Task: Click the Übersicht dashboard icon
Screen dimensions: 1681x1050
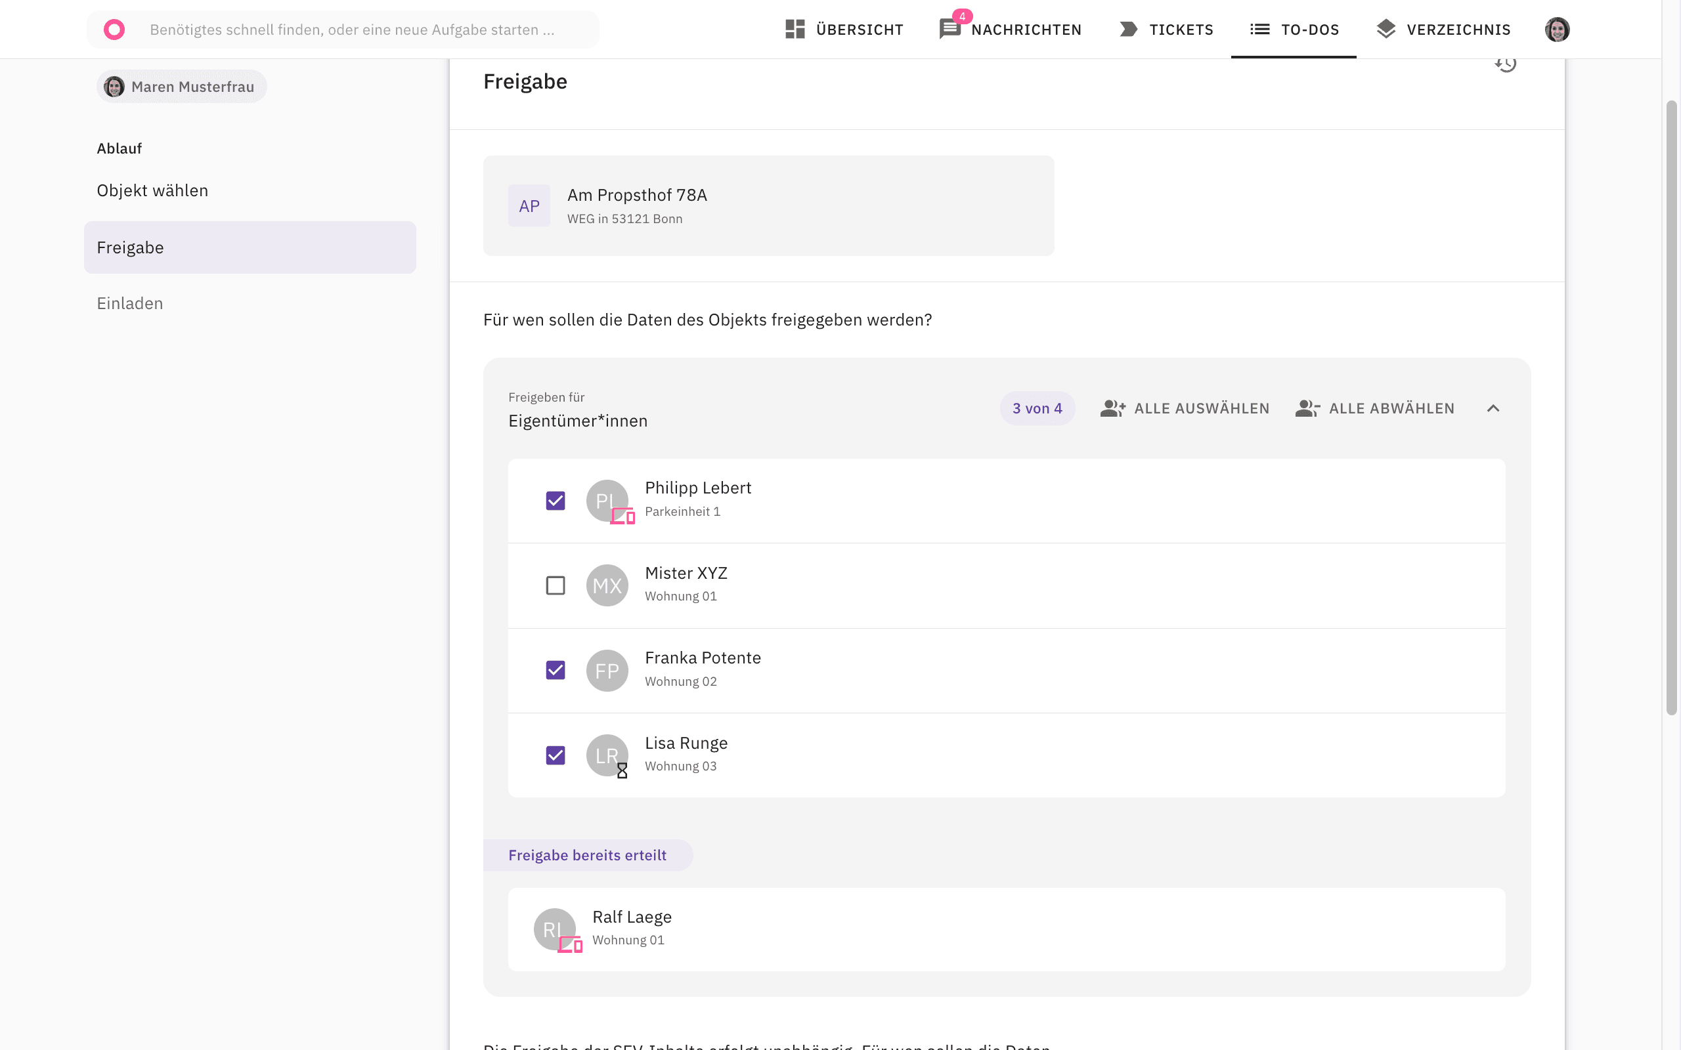Action: 795,29
